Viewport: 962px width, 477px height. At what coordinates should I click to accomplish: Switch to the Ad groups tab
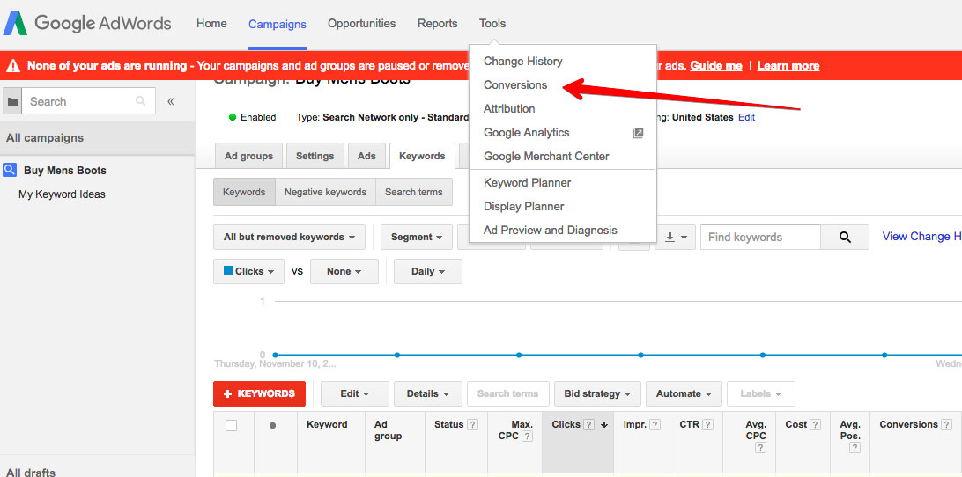248,156
